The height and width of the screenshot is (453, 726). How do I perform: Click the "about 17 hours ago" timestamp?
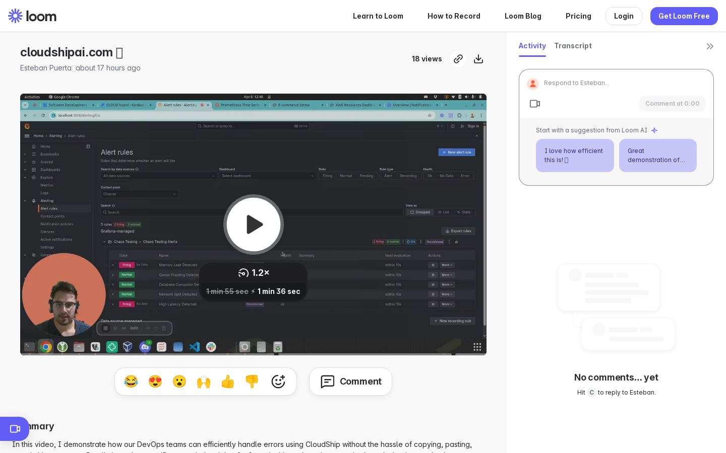108,68
